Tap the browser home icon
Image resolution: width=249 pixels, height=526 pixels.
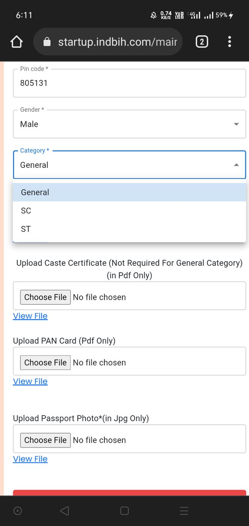(x=16, y=42)
